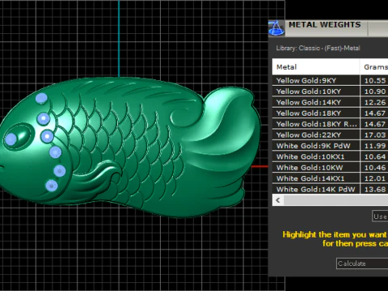Click the horizontal scrollbar track
Image resolution: width=388 pixels, height=291 pixels.
335,200
